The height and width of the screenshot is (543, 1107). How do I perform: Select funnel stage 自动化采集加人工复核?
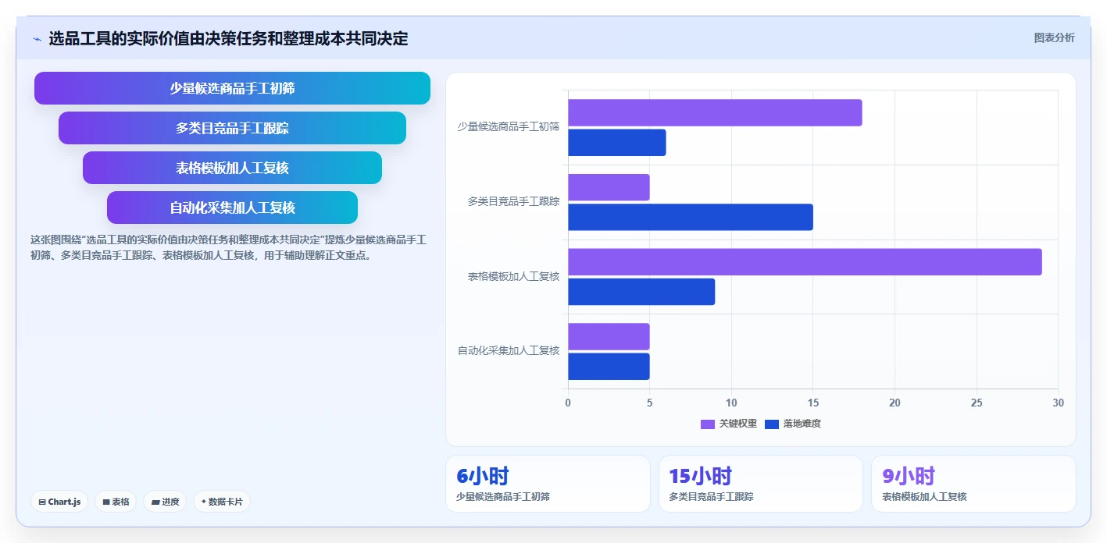[232, 208]
